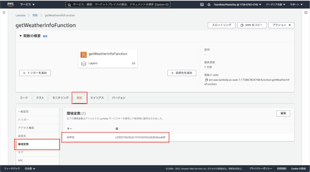310x172 pixels.
Task: Click the 送信先を追加 button
Action: tap(182, 73)
